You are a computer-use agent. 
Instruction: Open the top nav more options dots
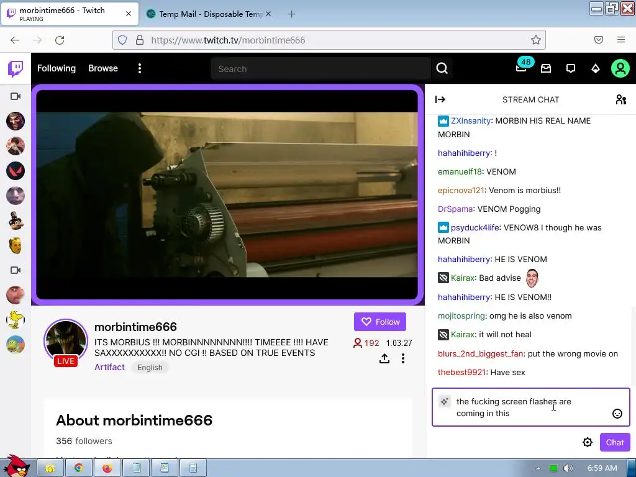tap(140, 68)
